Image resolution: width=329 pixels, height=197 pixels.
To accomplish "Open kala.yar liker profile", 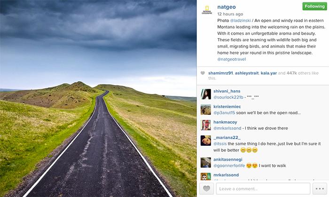I will click(x=269, y=73).
